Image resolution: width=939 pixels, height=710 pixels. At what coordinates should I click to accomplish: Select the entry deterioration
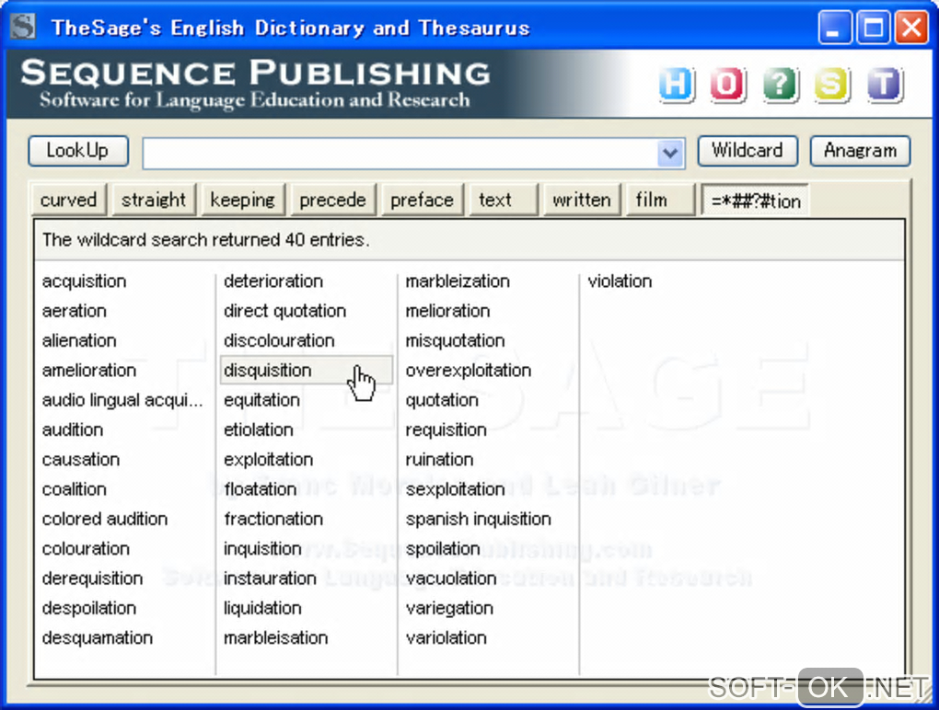click(273, 281)
